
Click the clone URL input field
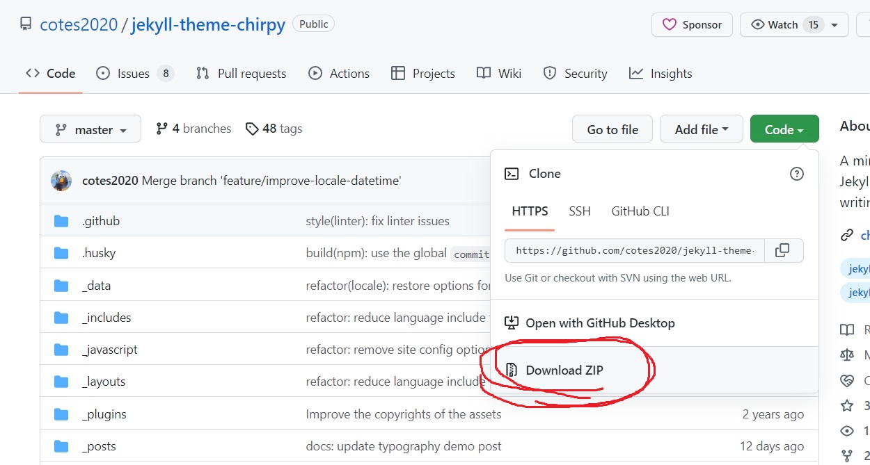634,250
